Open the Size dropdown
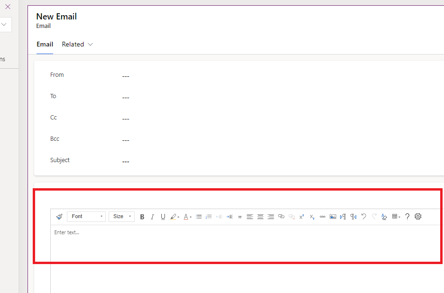 (x=121, y=217)
